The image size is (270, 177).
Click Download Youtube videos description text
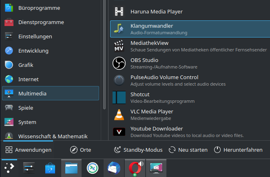pyautogui.click(x=187, y=135)
